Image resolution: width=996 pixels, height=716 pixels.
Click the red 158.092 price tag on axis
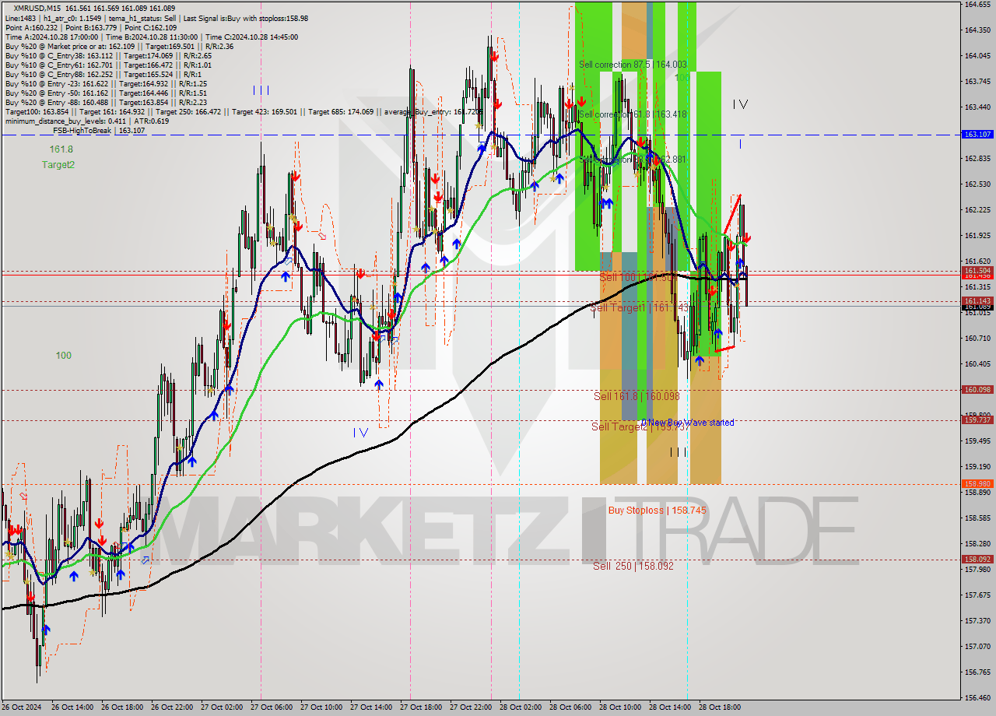click(x=977, y=559)
